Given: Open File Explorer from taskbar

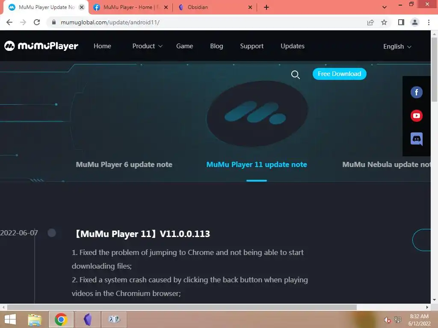Looking at the screenshot, I should pyautogui.click(x=35, y=319).
